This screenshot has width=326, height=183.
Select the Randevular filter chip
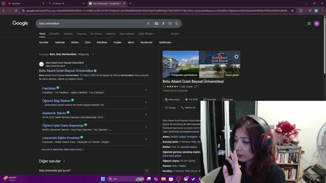(x=146, y=42)
